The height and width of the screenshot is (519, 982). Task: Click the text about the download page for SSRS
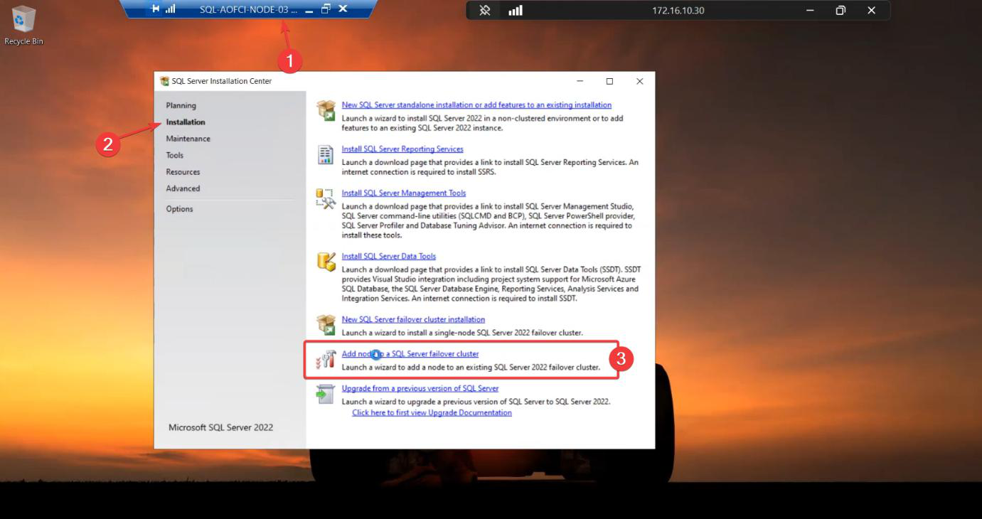point(490,167)
